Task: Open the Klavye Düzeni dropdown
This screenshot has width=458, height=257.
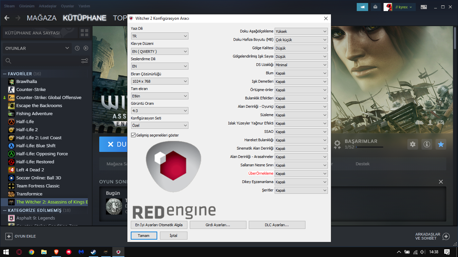Action: [160, 51]
